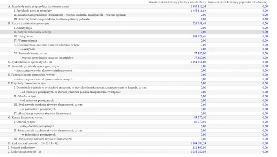This screenshot has height=157, width=277.
Task: Select 'J. Zysk (strata) netto (H - I)' label
Action: point(24,152)
